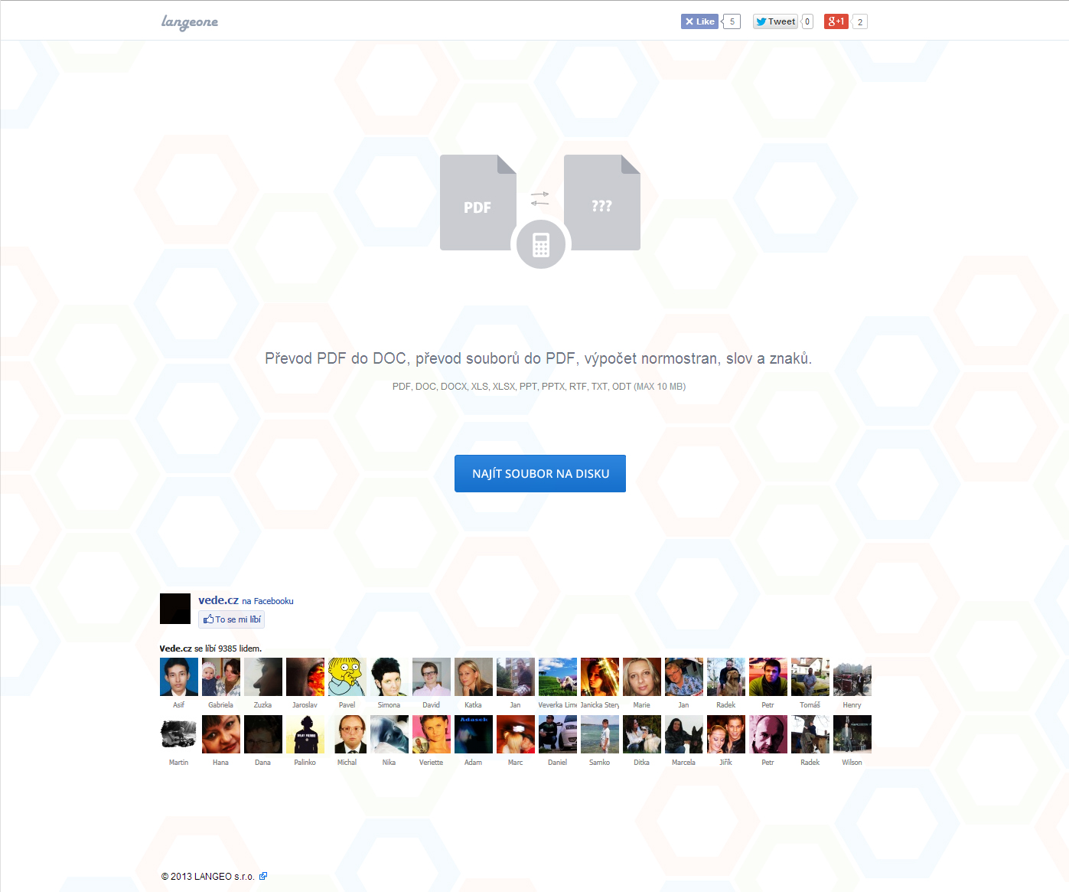Click the Google +1 button
Viewport: 1069px width, 892px height.
tap(836, 21)
